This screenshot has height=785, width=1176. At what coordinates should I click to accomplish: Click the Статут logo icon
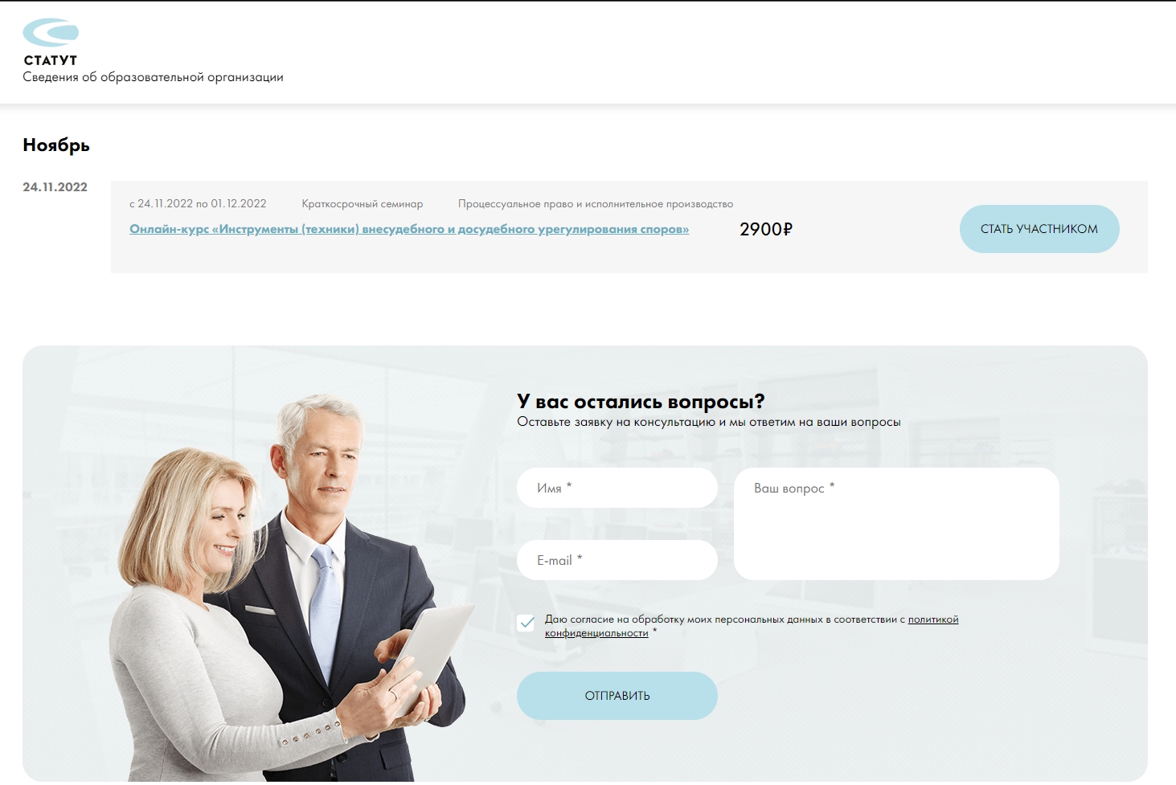coord(51,33)
